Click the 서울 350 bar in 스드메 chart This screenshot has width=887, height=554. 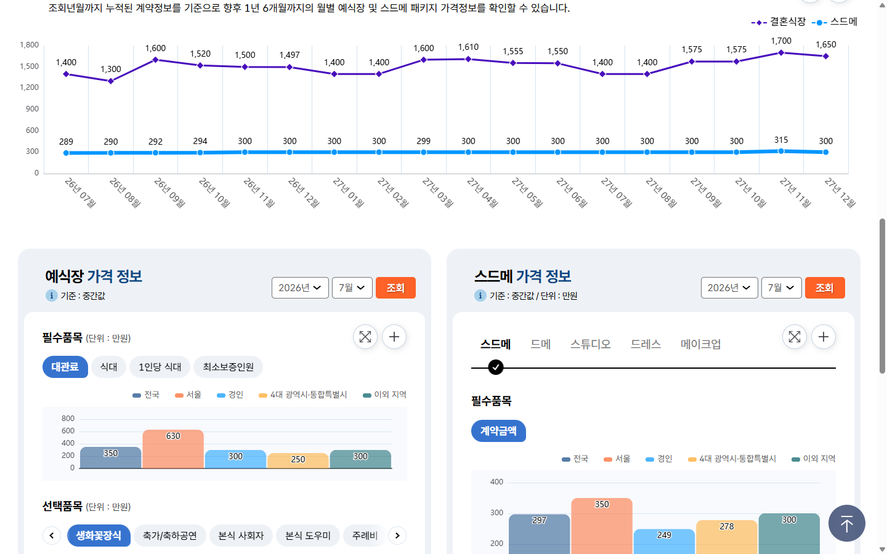(602, 526)
